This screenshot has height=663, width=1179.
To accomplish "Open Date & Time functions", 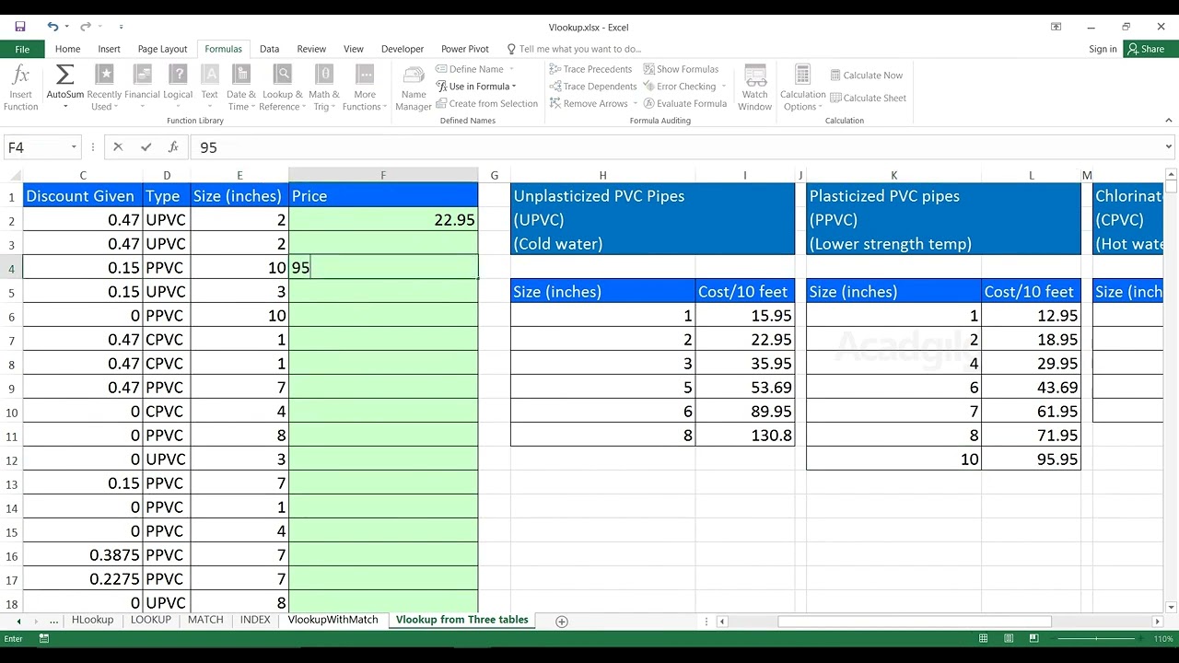I will pyautogui.click(x=241, y=88).
